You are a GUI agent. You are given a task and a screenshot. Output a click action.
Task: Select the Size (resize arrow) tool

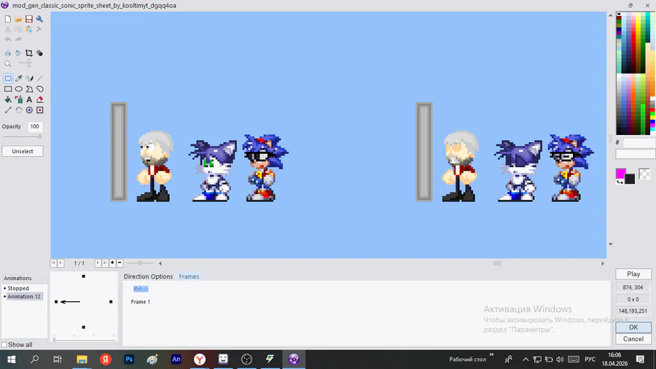tap(8, 110)
